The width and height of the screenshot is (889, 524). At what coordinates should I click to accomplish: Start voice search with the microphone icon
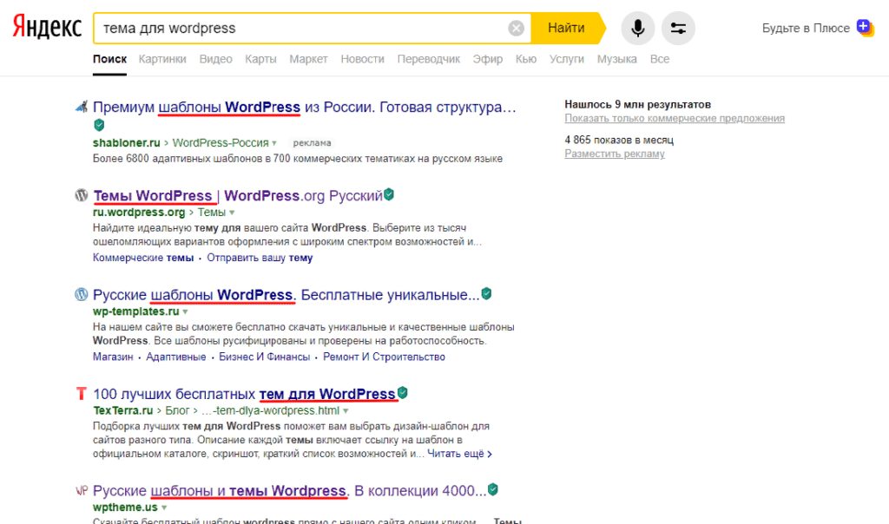638,28
